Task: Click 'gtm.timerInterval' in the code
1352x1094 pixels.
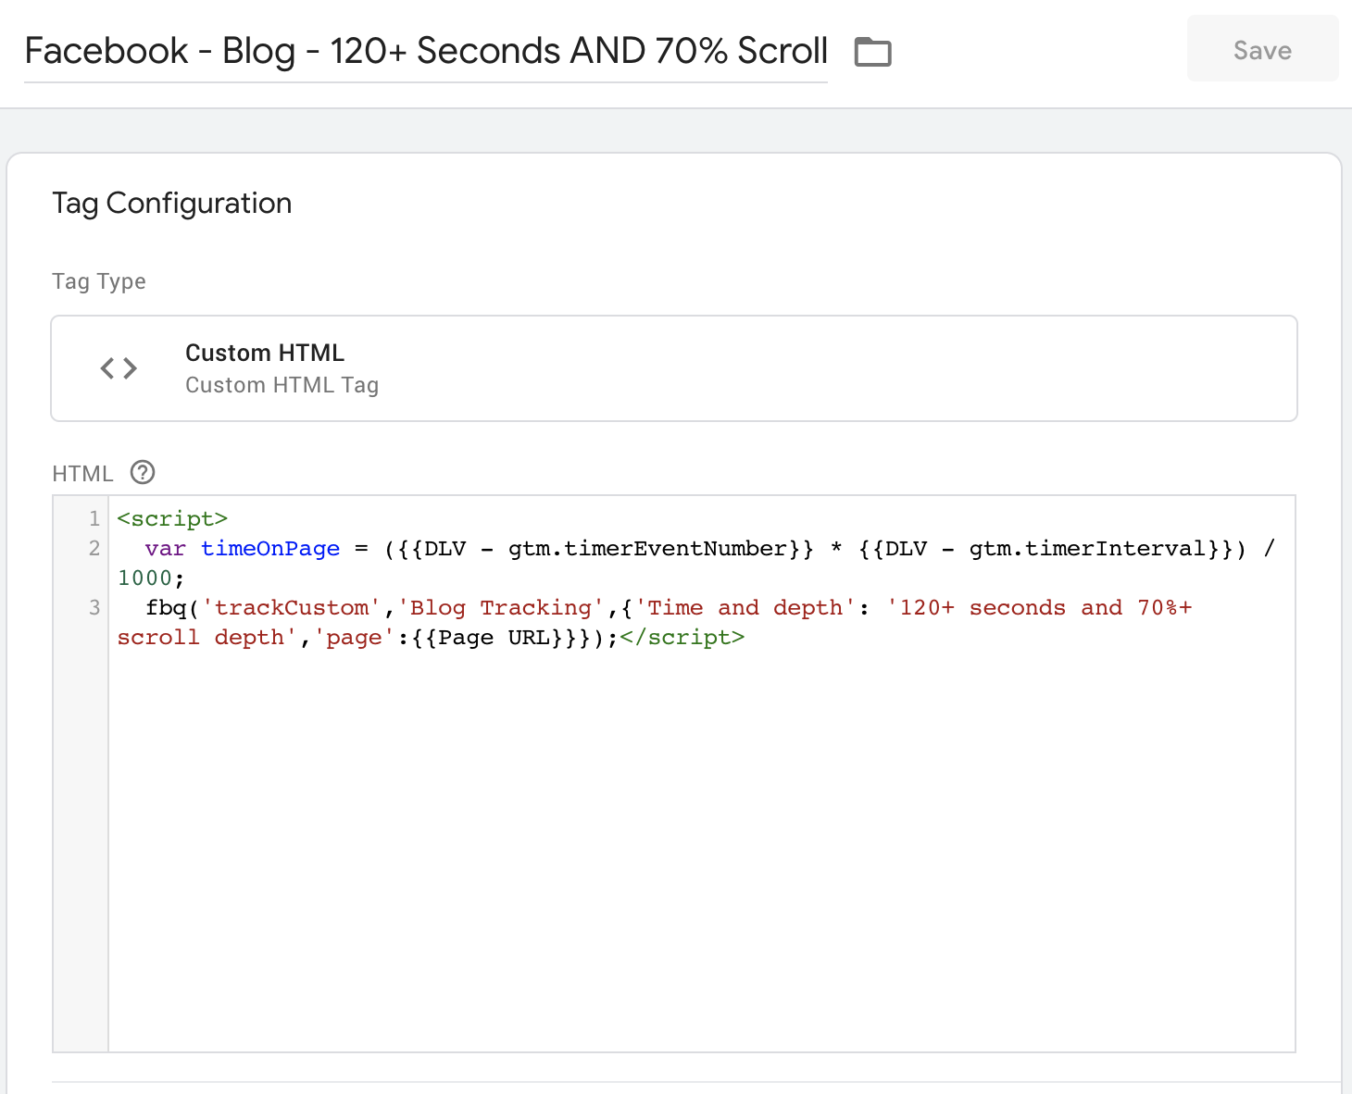Action: pos(1087,549)
